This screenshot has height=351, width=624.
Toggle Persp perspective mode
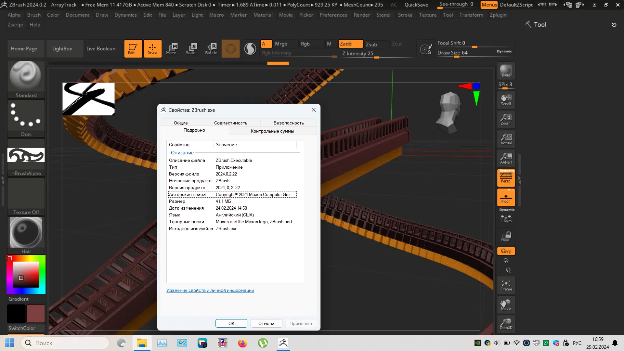506,177
